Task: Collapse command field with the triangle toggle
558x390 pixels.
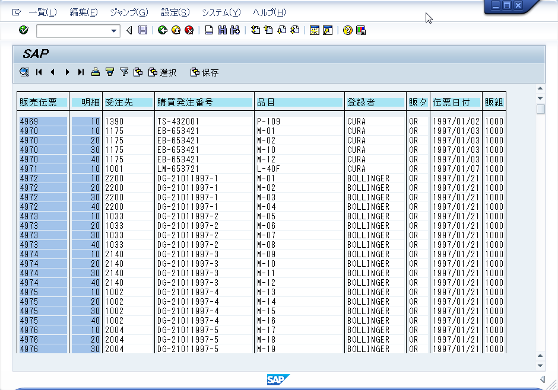Action: (x=129, y=31)
